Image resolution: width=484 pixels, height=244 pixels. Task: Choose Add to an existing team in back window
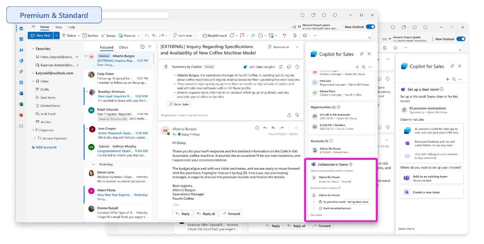click(x=432, y=178)
